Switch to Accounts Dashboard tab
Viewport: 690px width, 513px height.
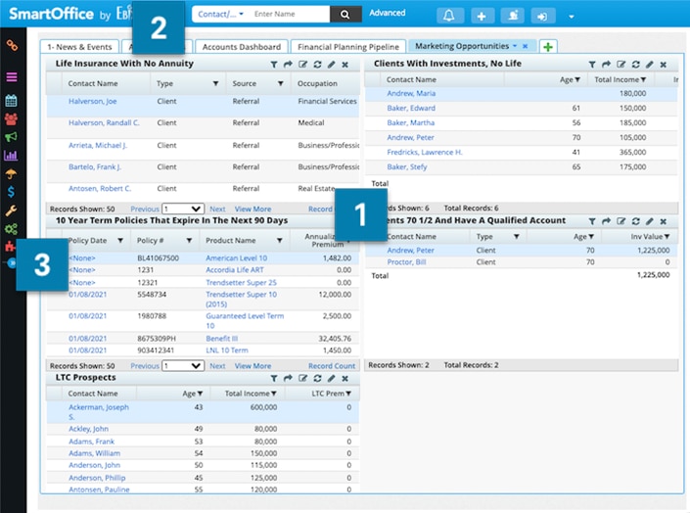pos(241,47)
